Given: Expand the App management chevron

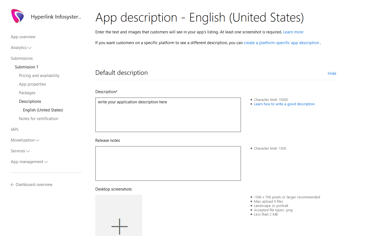Looking at the screenshot, I should coord(46,162).
